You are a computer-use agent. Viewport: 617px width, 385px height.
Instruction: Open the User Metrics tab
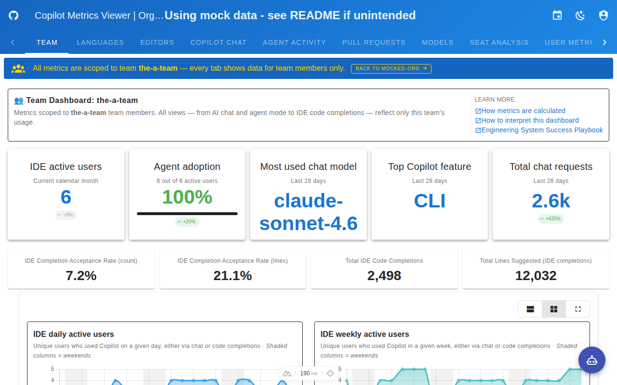click(568, 42)
